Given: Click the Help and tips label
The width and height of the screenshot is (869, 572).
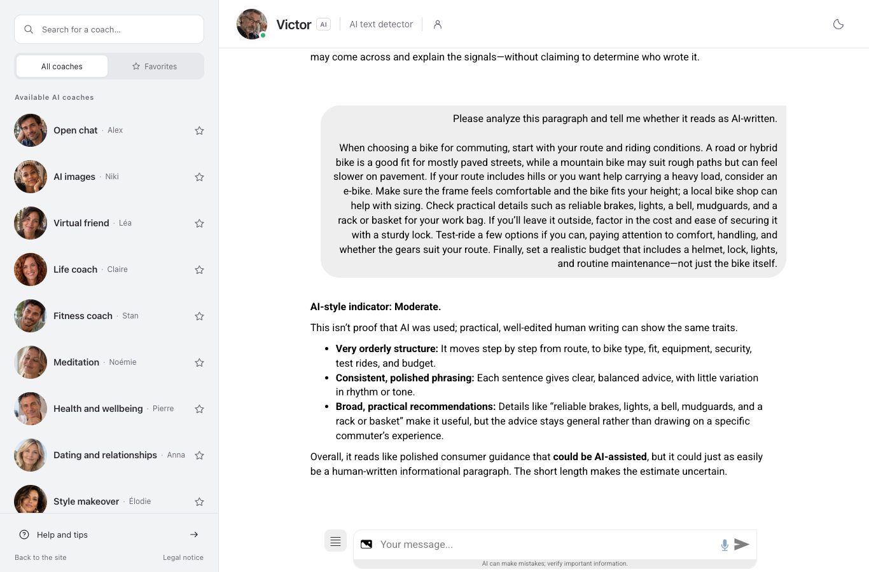Looking at the screenshot, I should pyautogui.click(x=62, y=535).
